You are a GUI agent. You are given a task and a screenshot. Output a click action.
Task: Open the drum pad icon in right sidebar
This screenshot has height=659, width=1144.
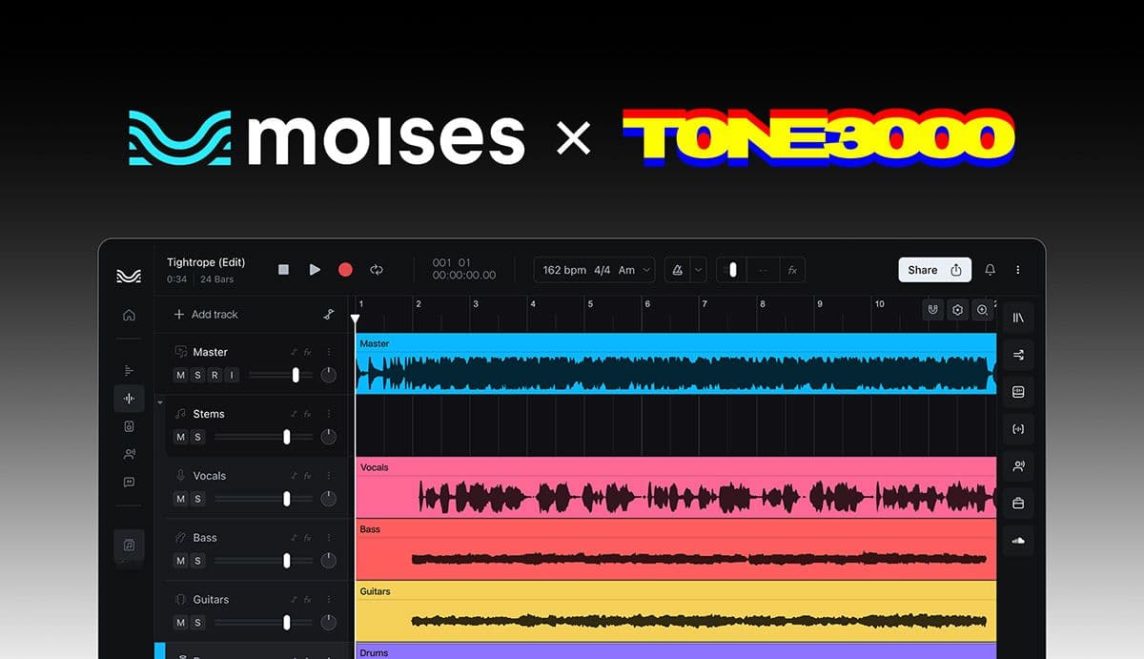tap(1018, 392)
